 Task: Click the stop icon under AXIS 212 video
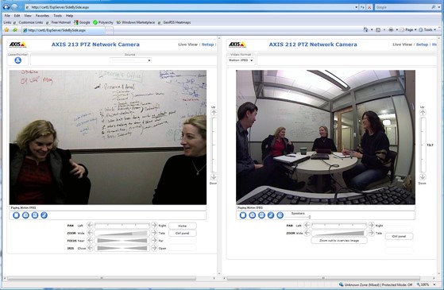click(243, 215)
